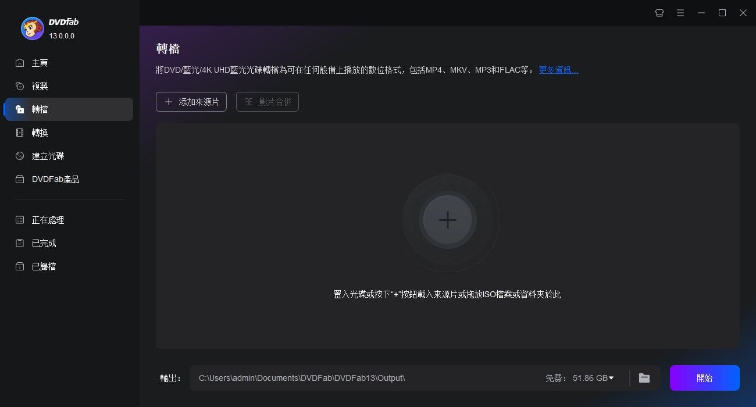
Task: Close the DVDFab window
Action: click(743, 13)
